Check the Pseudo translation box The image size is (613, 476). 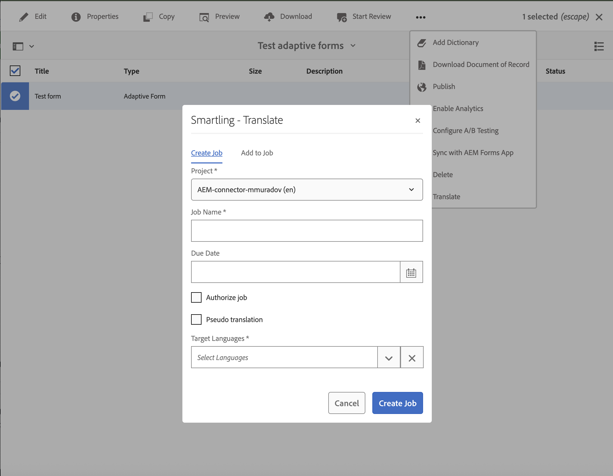pos(196,319)
